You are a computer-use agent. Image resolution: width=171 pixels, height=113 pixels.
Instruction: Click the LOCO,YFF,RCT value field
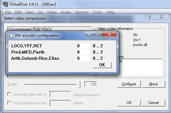83,46
